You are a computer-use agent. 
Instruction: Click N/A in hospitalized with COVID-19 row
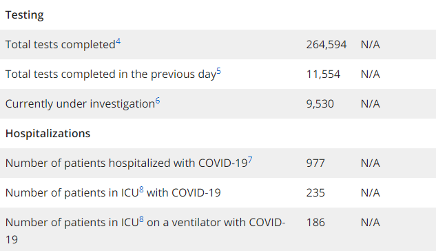click(371, 163)
